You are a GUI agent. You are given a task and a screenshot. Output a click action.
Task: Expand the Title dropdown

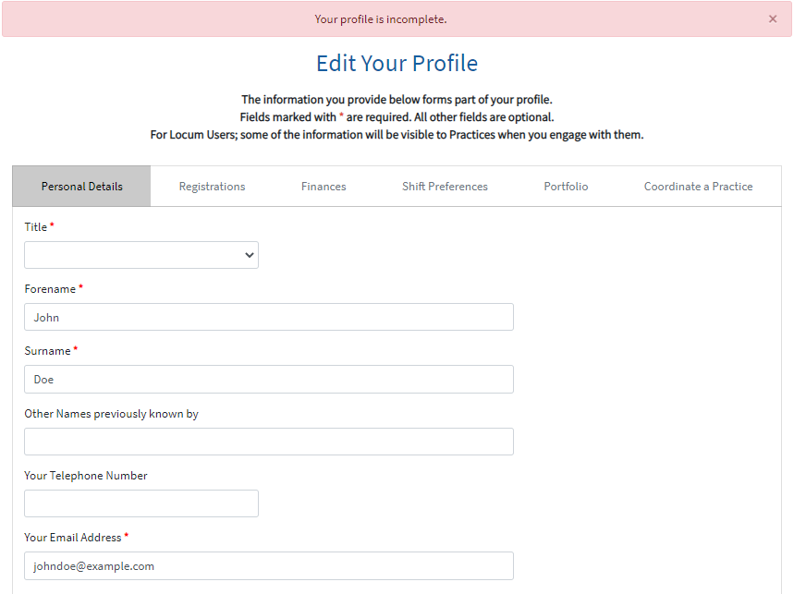141,255
